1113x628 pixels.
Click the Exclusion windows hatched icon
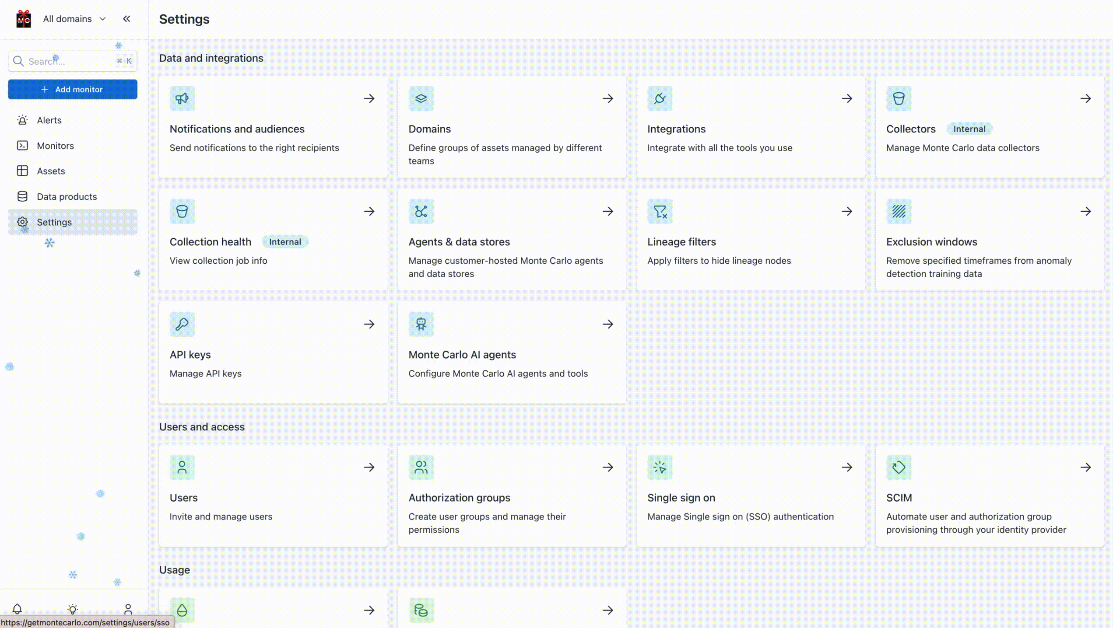[899, 211]
